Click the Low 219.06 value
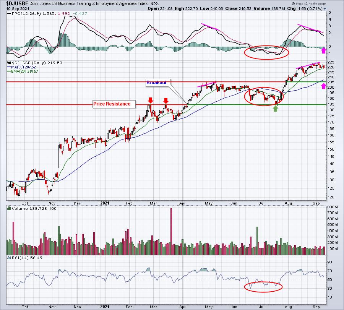 (211, 8)
